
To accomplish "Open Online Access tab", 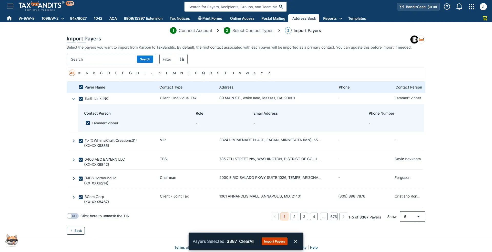I will [x=242, y=18].
